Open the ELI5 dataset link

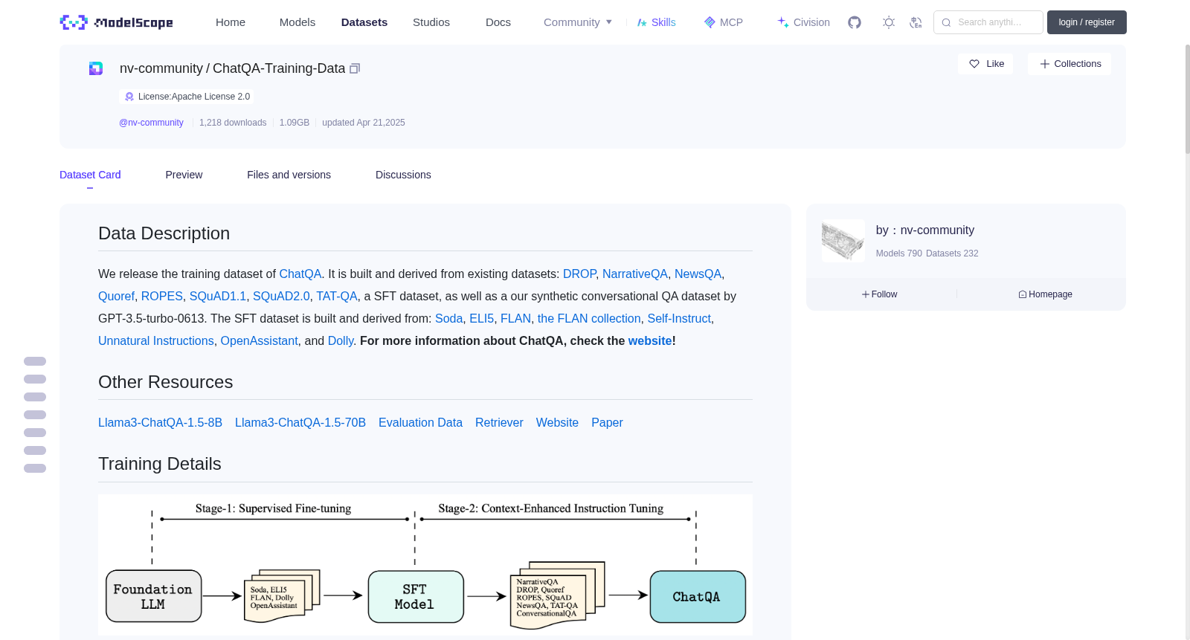coord(482,319)
